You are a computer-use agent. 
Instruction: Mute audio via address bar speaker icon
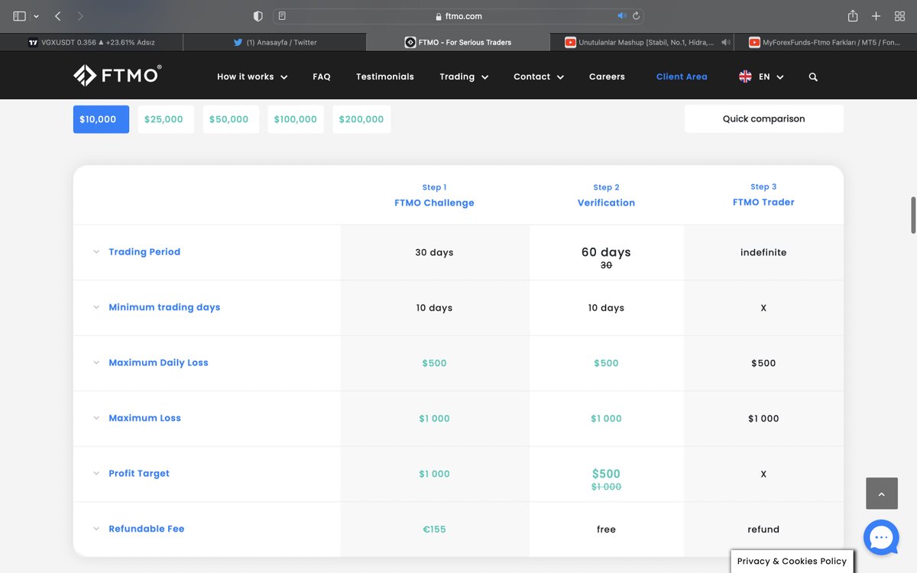(621, 16)
